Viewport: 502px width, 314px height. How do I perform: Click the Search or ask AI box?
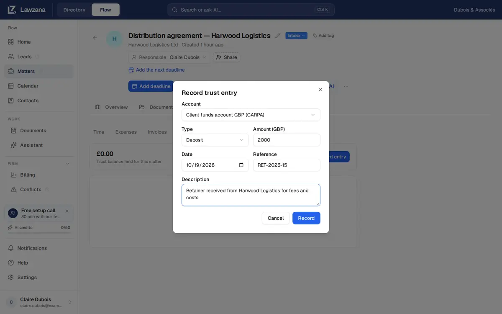[251, 10]
